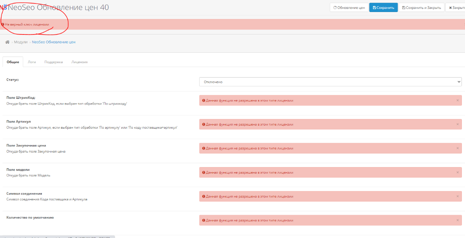The width and height of the screenshot is (465, 238).
Task: Click the warning icon in Поле модели alert
Action: coord(203,172)
